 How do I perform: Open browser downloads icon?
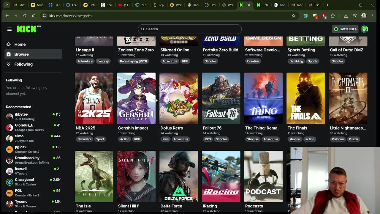click(346, 16)
